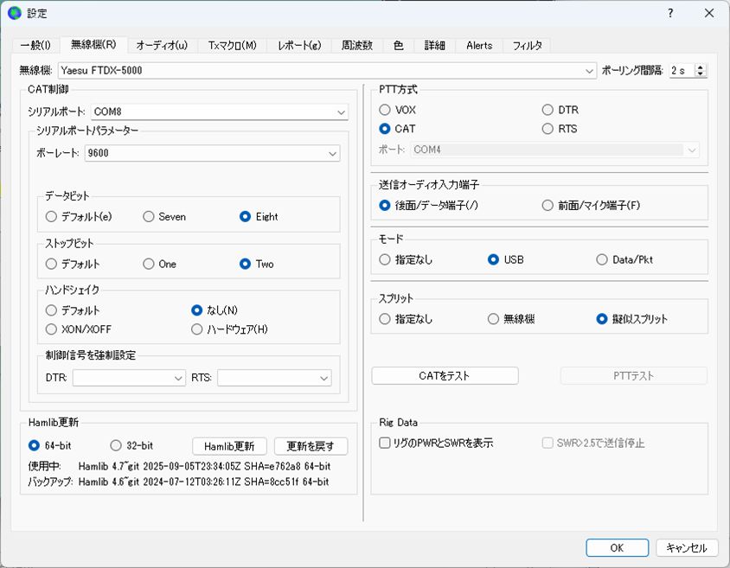Select Data/Pkt mode radio button
Screen dimensions: 730x568
(603, 259)
